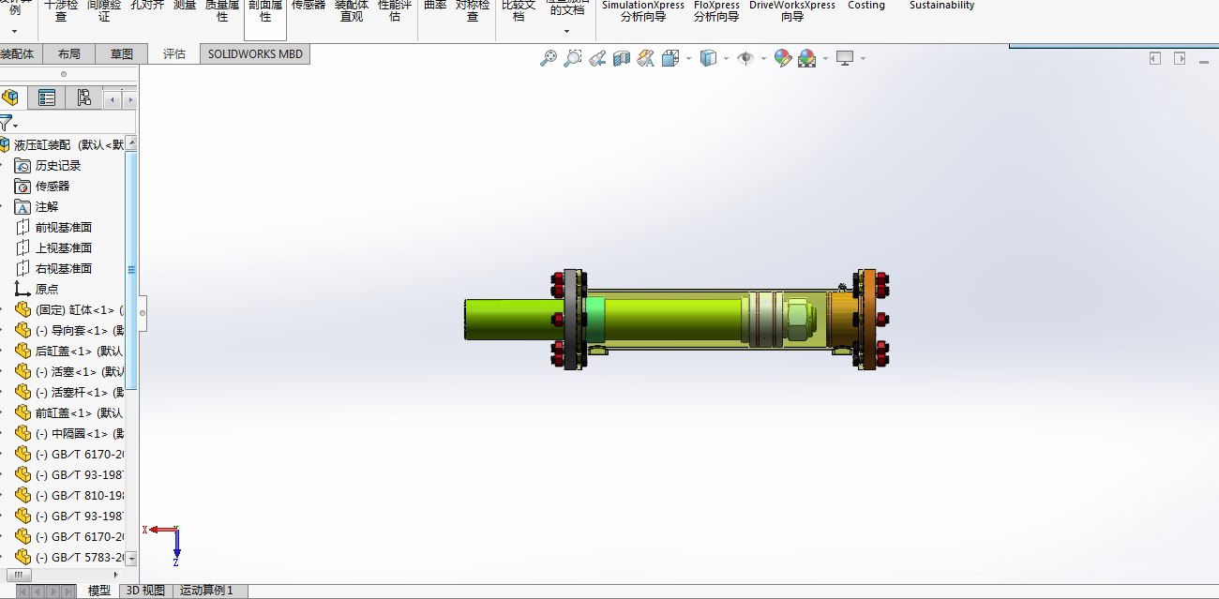Select the 活塞<1> component

pos(69,371)
